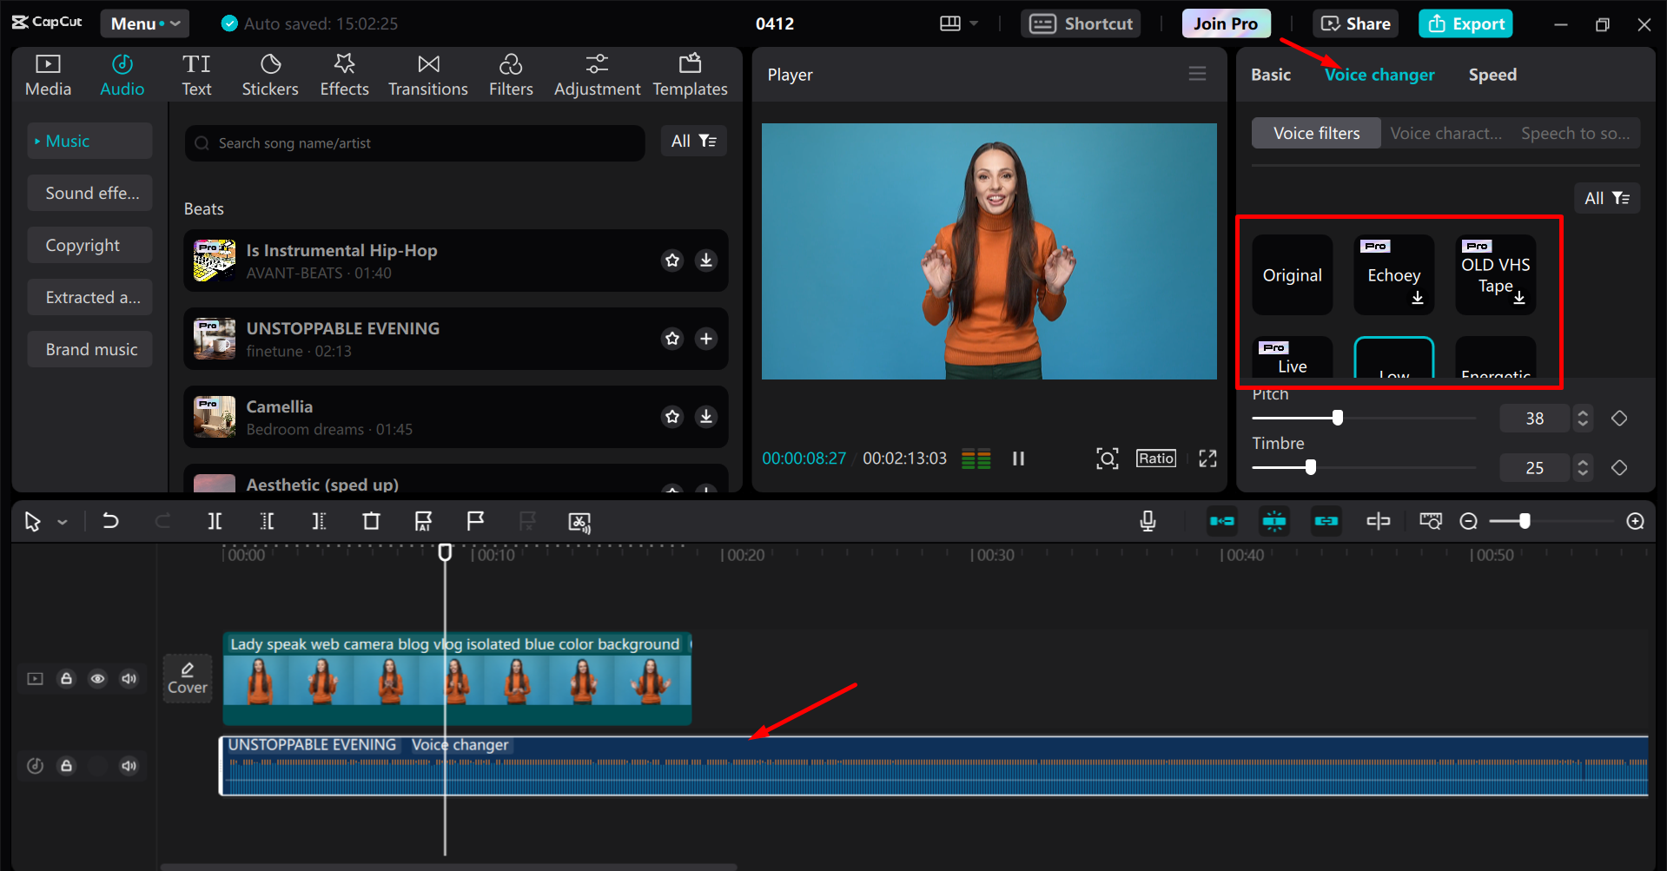The image size is (1667, 871).
Task: Open the Player hamburger menu
Action: point(1197,74)
